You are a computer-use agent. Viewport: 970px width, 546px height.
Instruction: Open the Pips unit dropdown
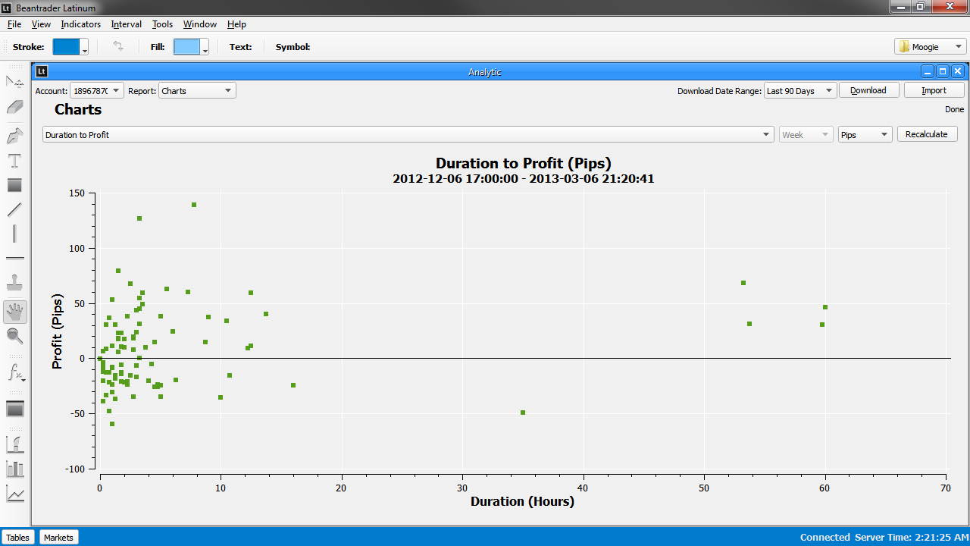[x=865, y=134]
